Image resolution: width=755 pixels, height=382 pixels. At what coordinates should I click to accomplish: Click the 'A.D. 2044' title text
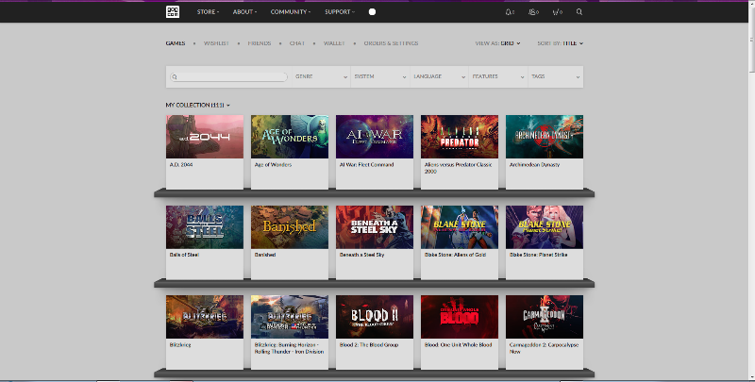(x=181, y=164)
